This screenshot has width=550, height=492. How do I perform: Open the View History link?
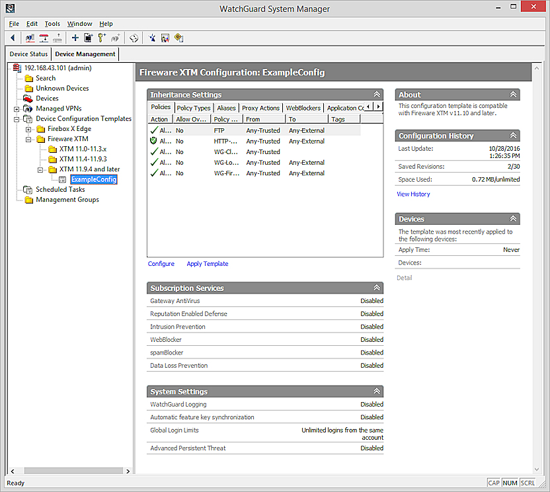click(x=413, y=194)
